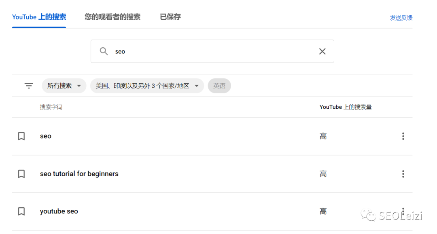Switch to 您的观看者的搜索 tab

pyautogui.click(x=112, y=17)
